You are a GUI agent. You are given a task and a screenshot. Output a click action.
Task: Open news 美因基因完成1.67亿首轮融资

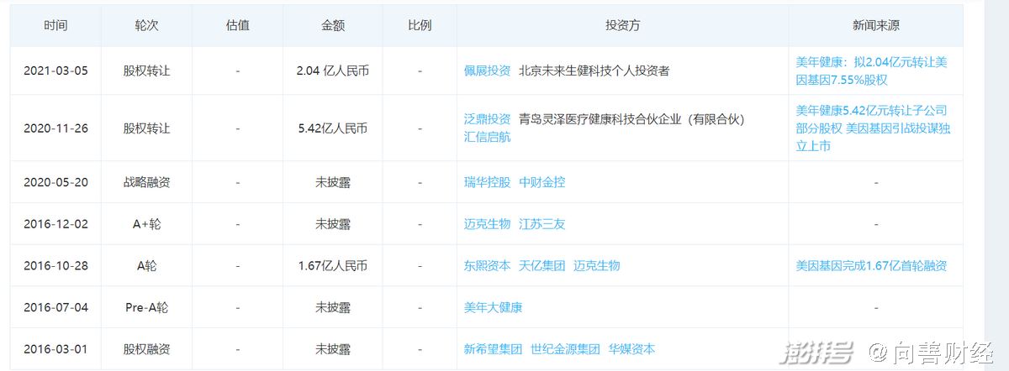coord(872,265)
